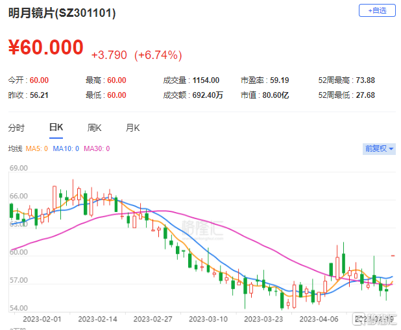Click the 2023-03-10 date axis label
This screenshot has width=401, height=330.
click(x=208, y=319)
